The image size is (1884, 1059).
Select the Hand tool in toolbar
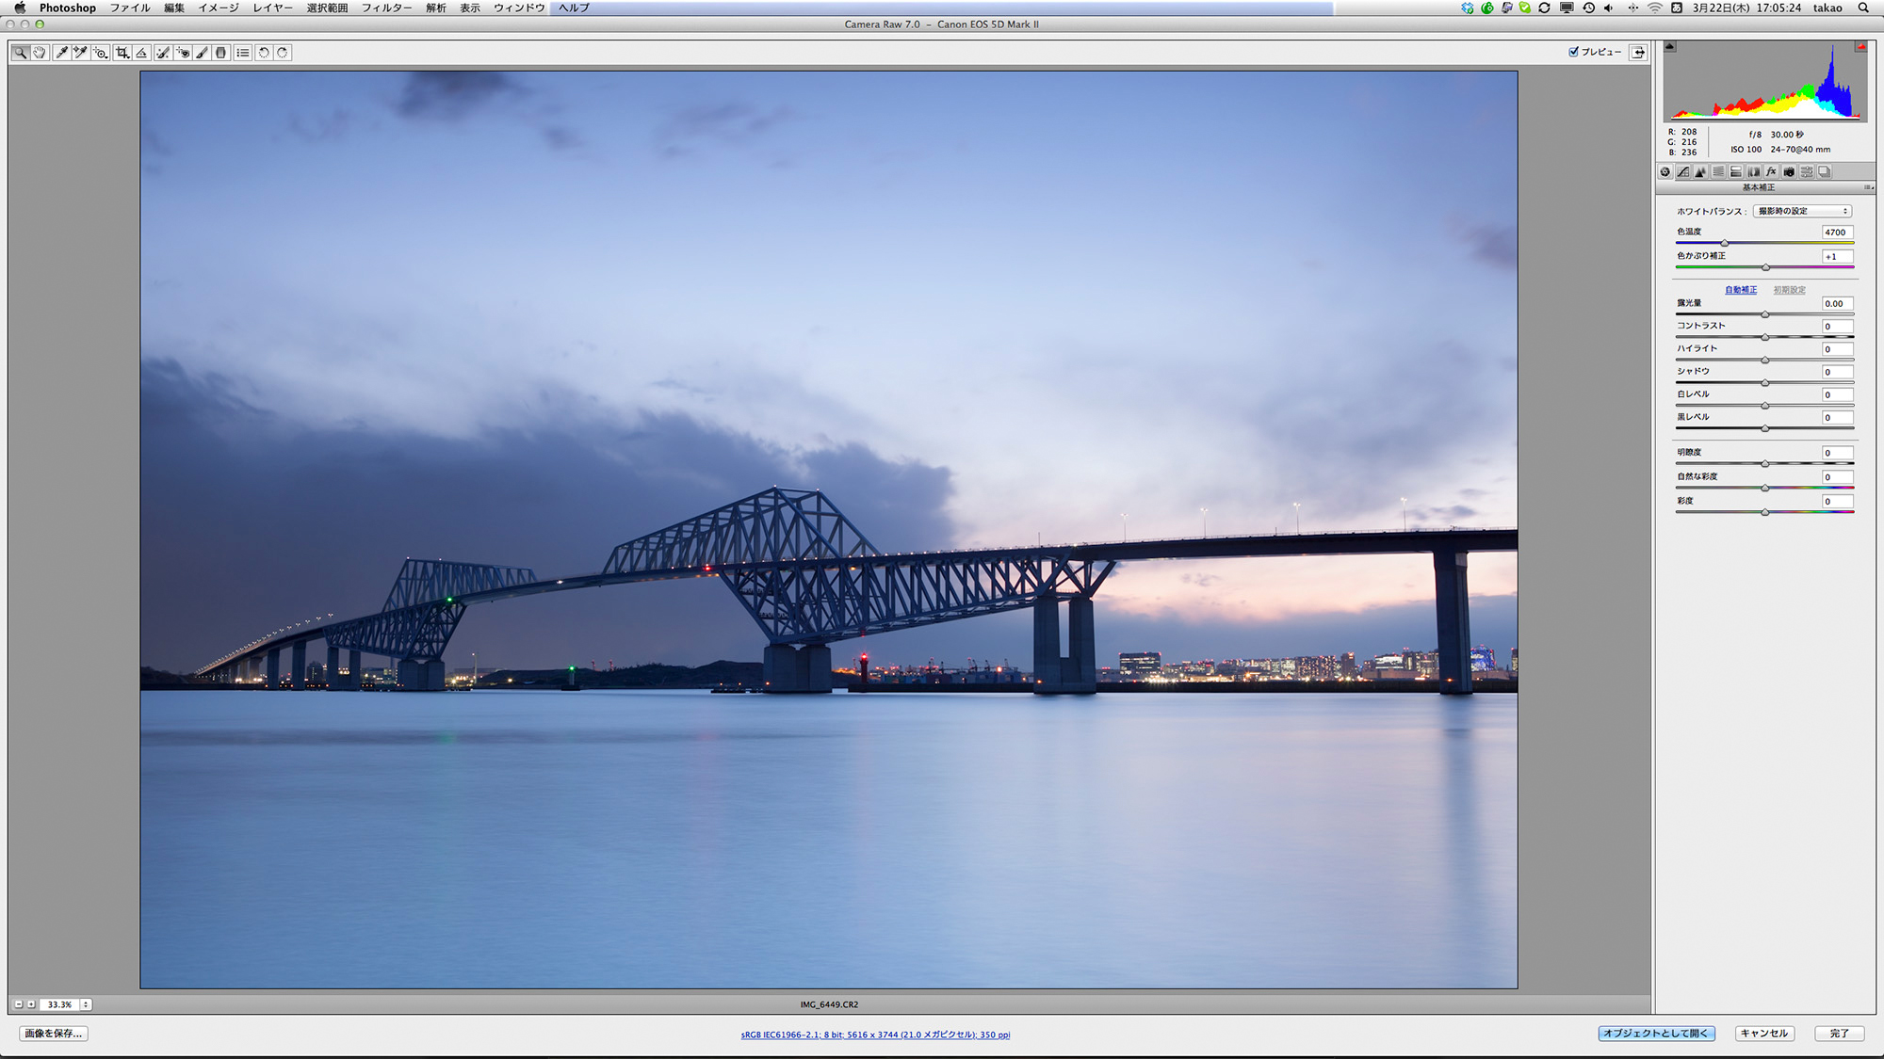click(40, 53)
